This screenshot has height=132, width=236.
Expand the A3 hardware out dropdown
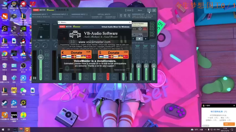pos(129,16)
